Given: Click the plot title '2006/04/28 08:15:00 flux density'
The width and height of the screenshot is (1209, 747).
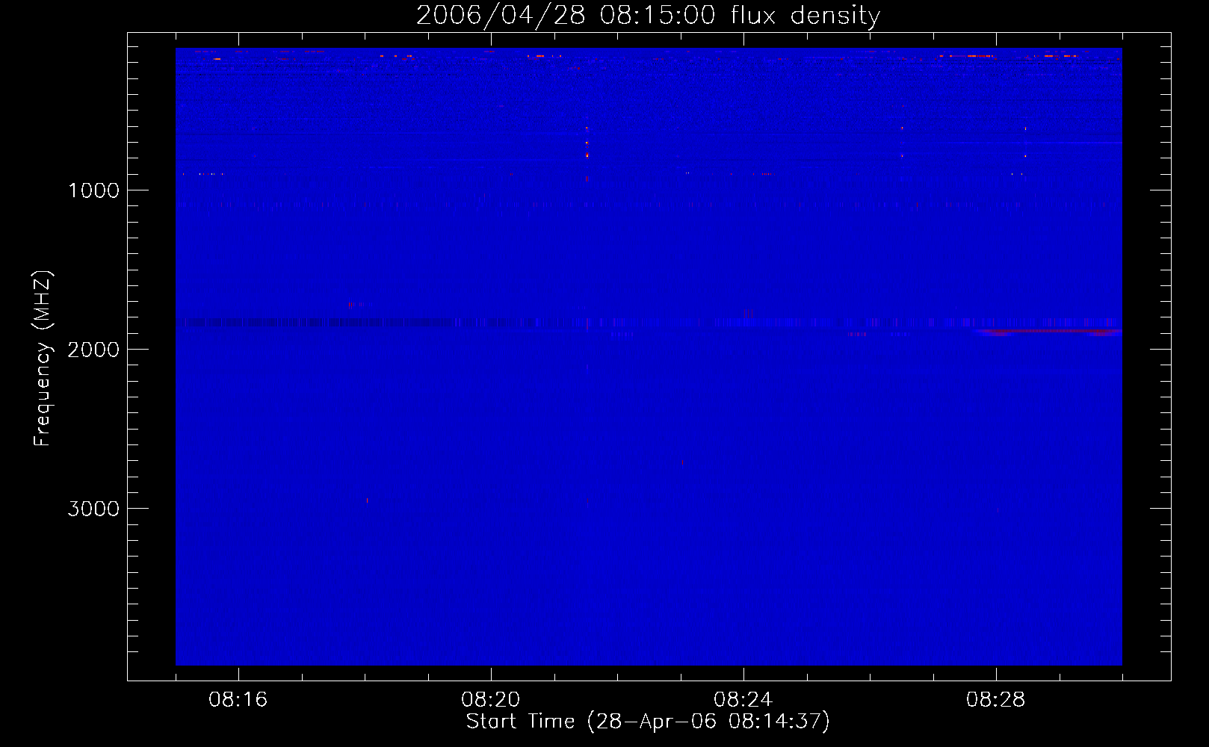Looking at the screenshot, I should (648, 16).
